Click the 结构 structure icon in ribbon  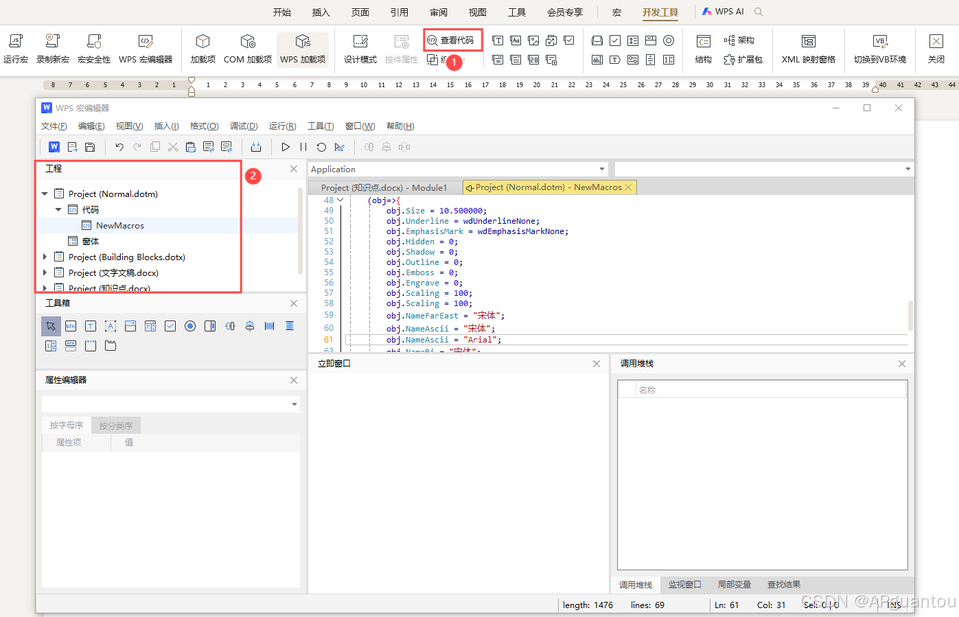point(704,49)
